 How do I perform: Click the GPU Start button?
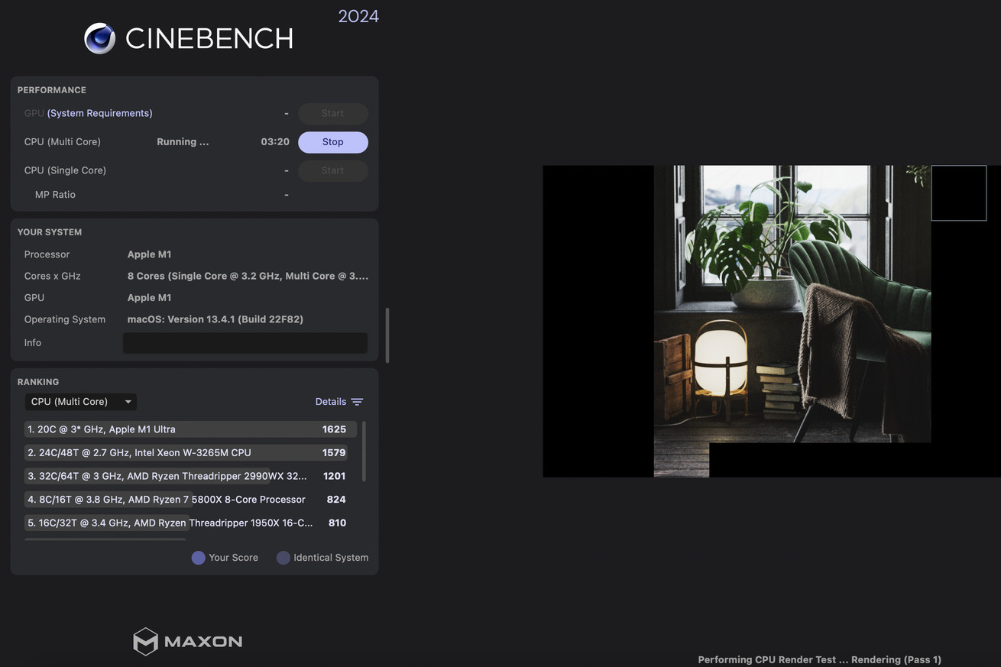click(332, 113)
